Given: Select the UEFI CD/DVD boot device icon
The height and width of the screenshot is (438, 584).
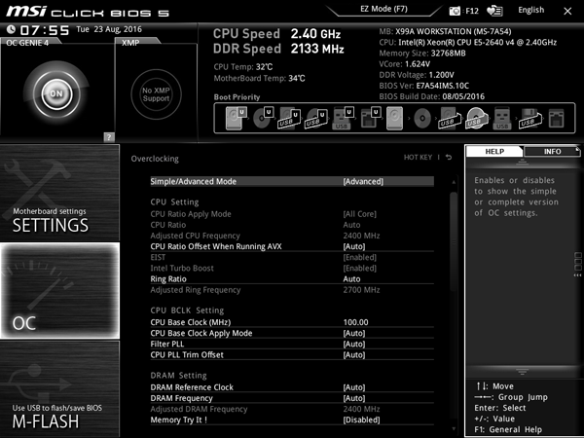Looking at the screenshot, I should (x=263, y=118).
